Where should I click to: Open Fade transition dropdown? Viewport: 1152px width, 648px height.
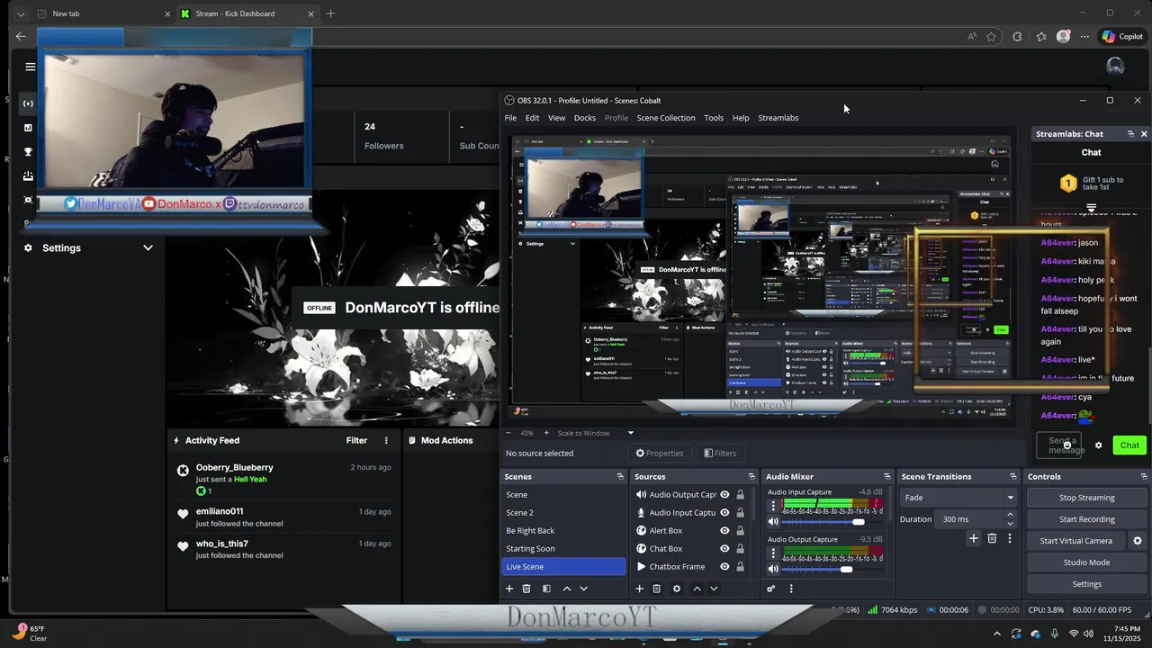958,498
